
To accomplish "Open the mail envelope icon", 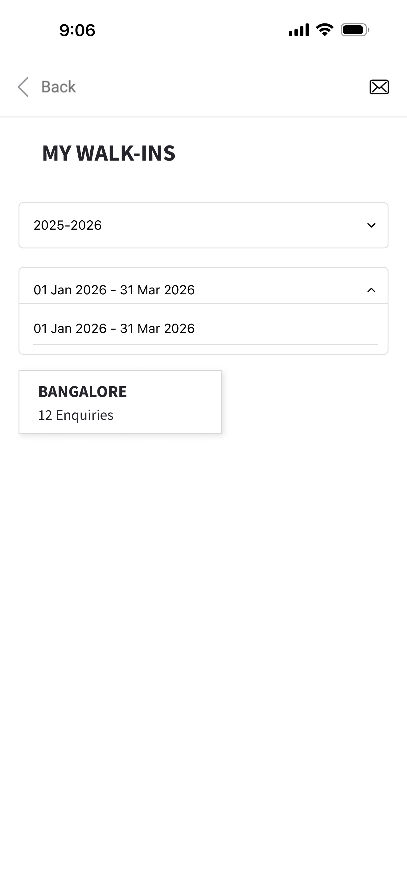I will pos(379,87).
